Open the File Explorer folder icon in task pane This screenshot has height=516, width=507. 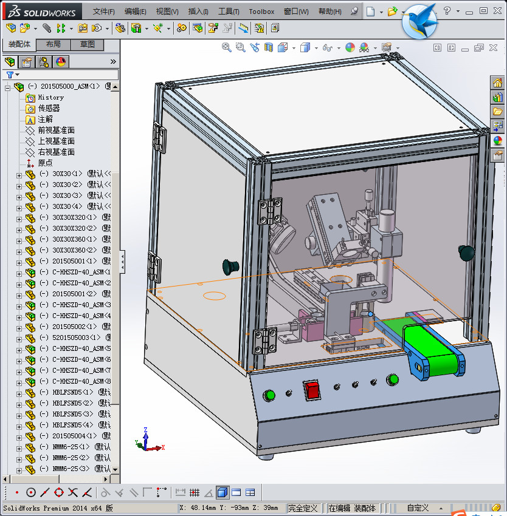pyautogui.click(x=497, y=112)
